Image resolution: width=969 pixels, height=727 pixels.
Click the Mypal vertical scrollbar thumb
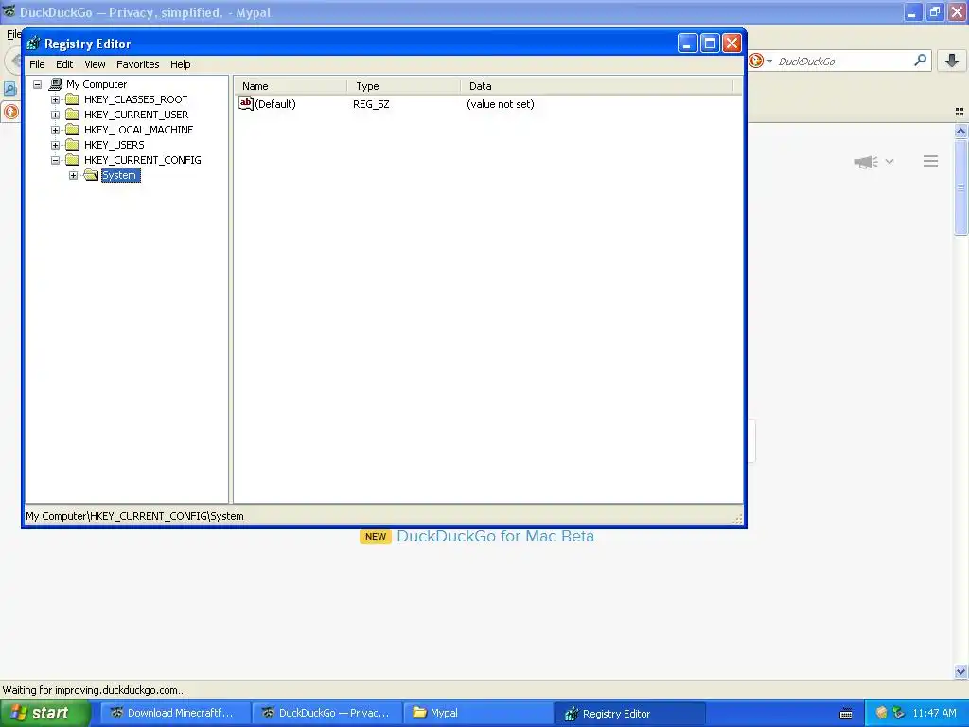pyautogui.click(x=960, y=187)
